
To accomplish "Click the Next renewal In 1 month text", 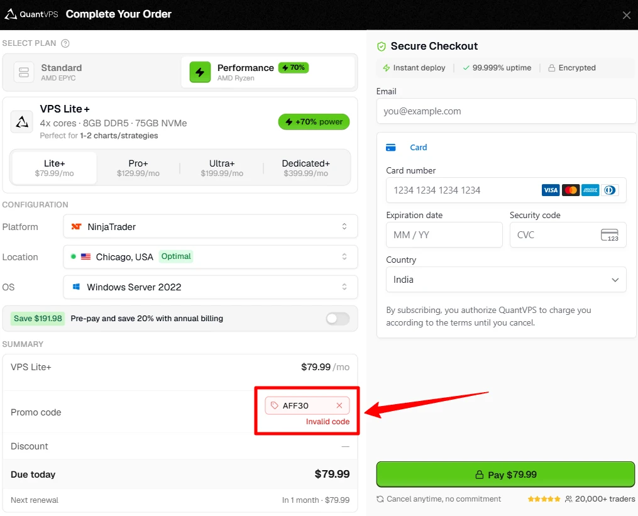I will point(316,500).
